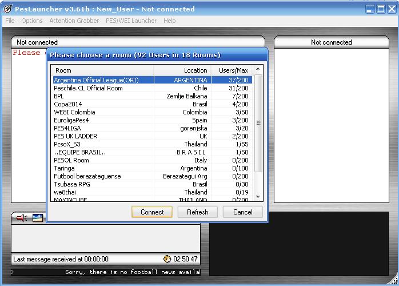
Task: Click the Connect button
Action: (152, 212)
